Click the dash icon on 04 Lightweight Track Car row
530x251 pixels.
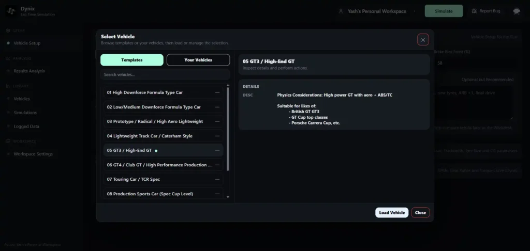[x=217, y=136]
